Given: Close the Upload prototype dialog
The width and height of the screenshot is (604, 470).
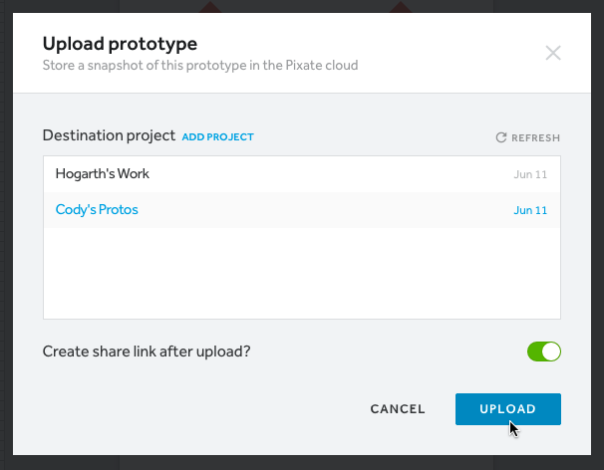Looking at the screenshot, I should click(x=553, y=53).
